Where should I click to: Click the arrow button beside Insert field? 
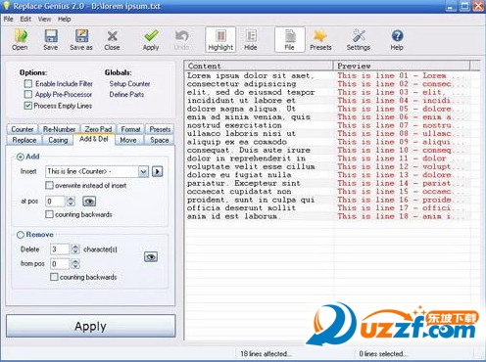tap(158, 171)
